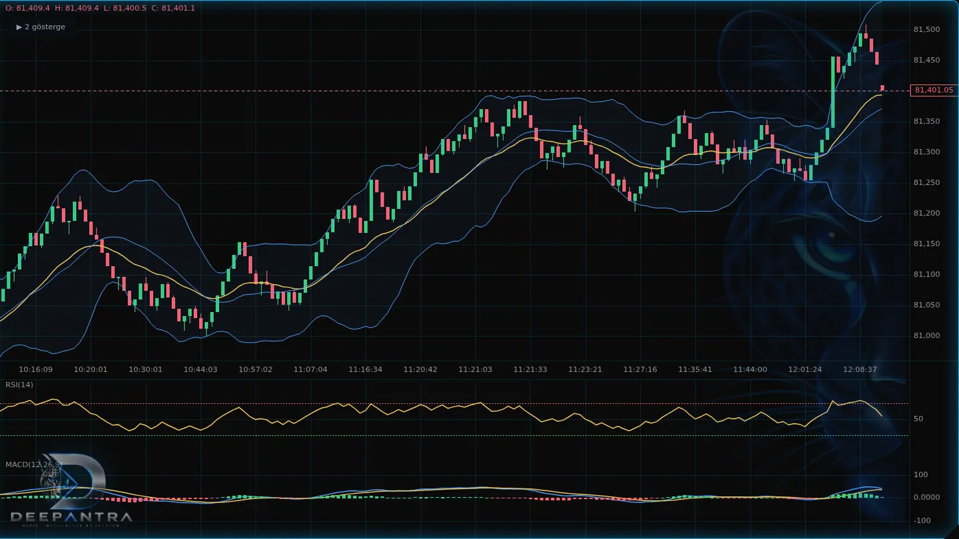
Task: Click the 81,200 price axis label
Action: click(926, 213)
